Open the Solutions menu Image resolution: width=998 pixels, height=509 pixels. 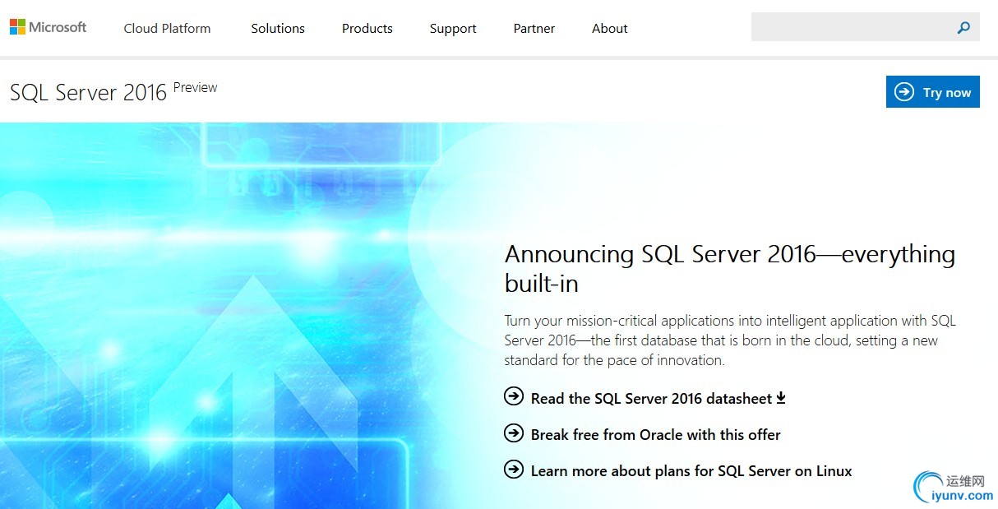(278, 28)
